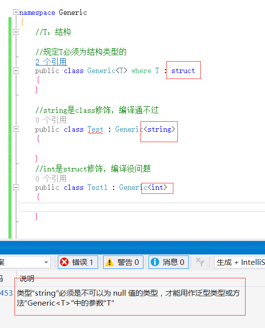Viewport: 265px width, 328px height.
Task: Click comment //规定T必须为结构类型的
Action: click(81, 52)
